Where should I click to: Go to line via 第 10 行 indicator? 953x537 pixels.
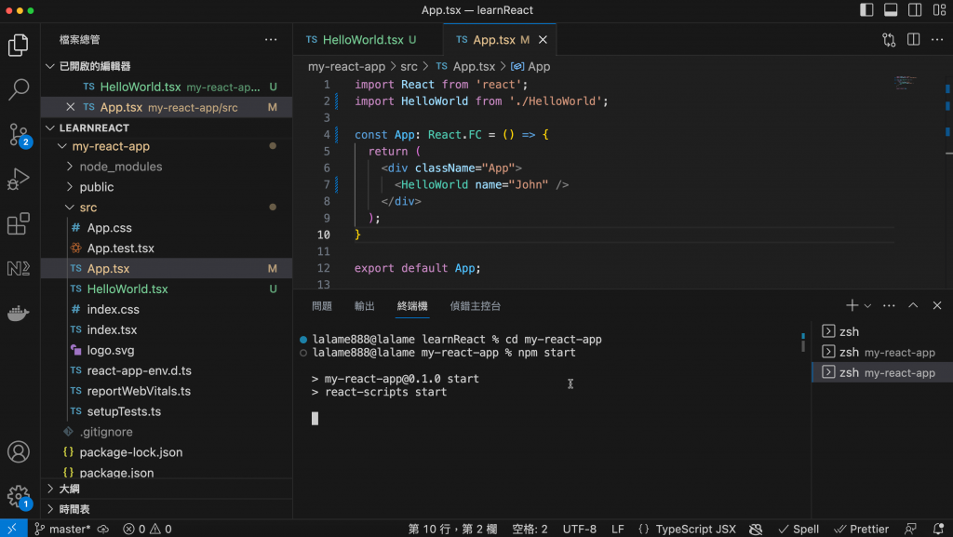(x=453, y=530)
